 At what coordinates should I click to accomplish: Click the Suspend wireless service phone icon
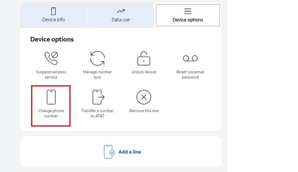tap(51, 58)
